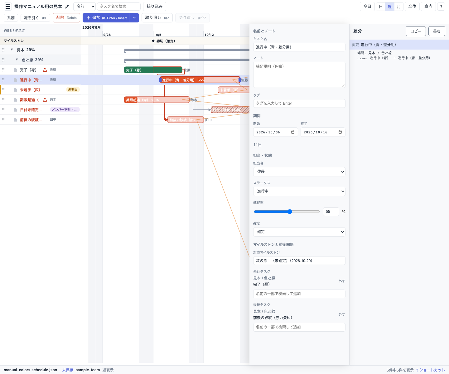
Task: Click document icon of 前後の破綻 task
Action: tap(15, 120)
